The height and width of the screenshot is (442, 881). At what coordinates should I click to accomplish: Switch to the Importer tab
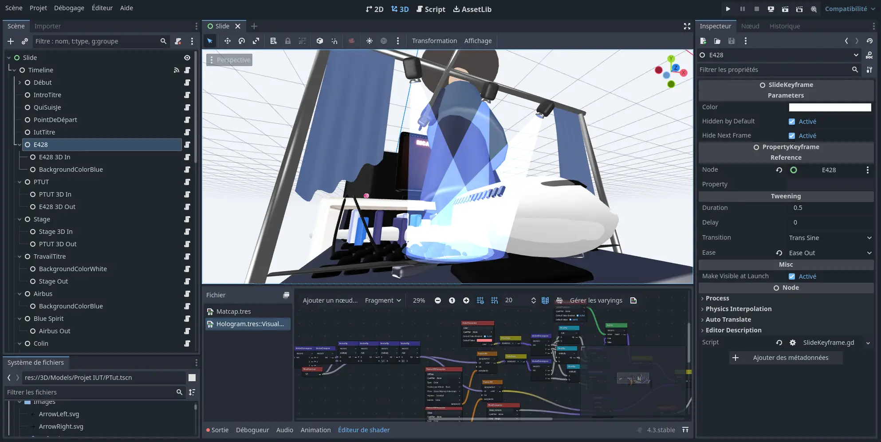point(47,26)
